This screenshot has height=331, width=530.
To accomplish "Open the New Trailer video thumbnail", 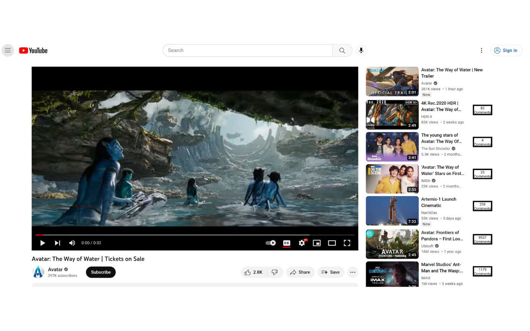I will pyautogui.click(x=392, y=82).
